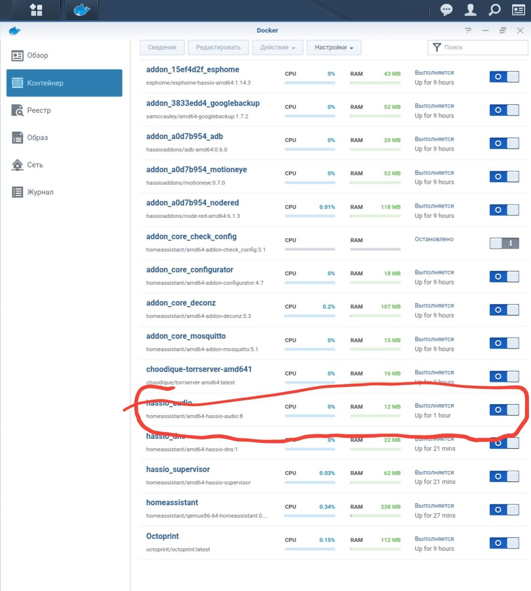The height and width of the screenshot is (591, 531).
Task: Click the CPU usage bar for homeassistant
Action: 310,516
